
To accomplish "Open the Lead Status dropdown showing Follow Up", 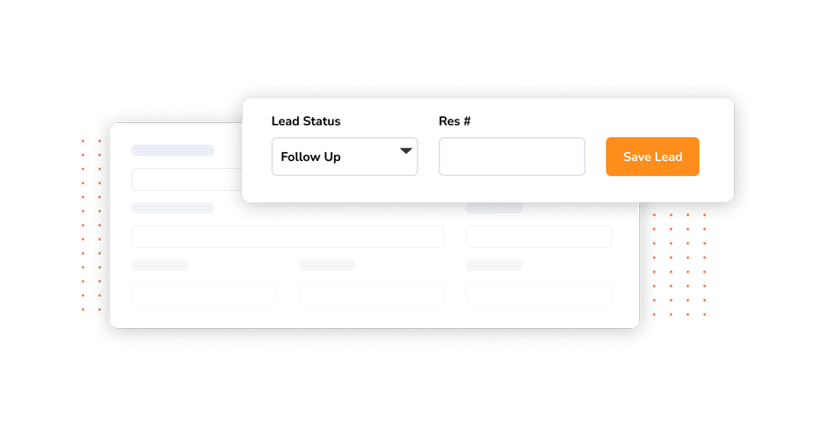I will tap(345, 157).
